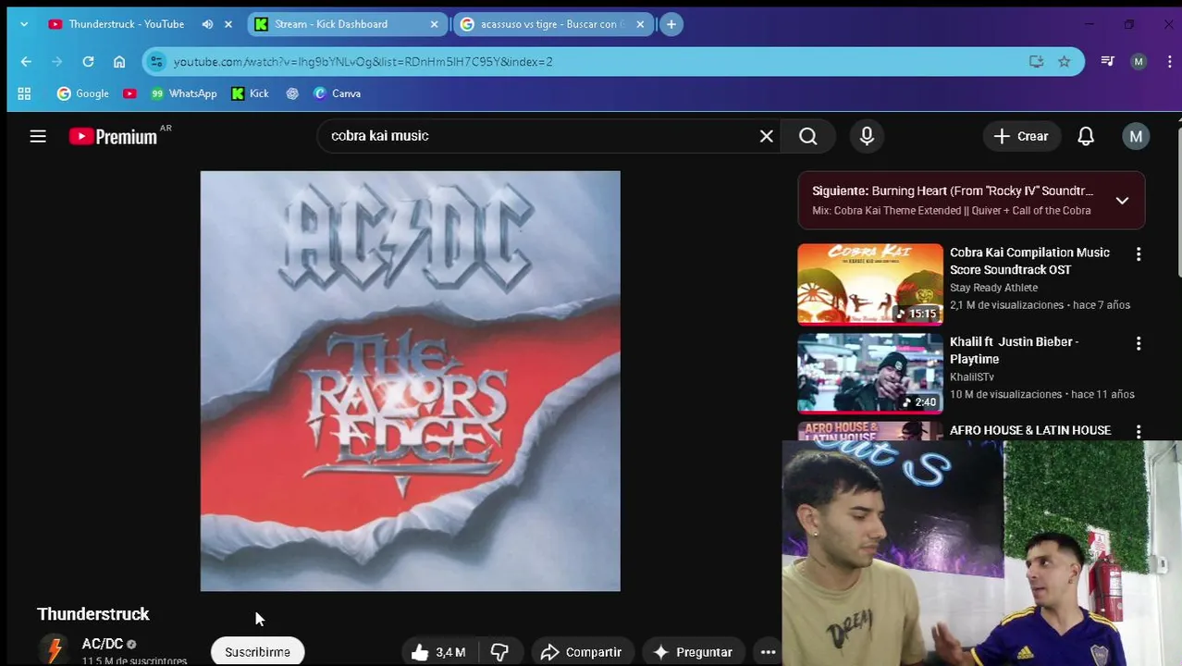
Task: Open the YouTube bookmark icon
Action: [x=129, y=93]
